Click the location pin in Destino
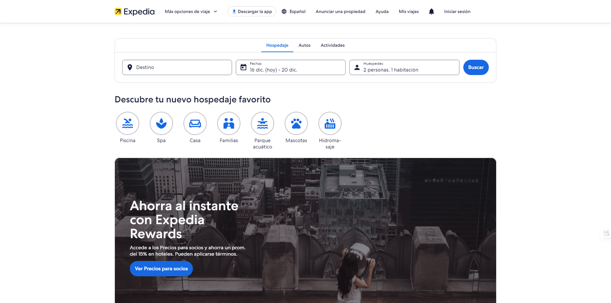 [130, 67]
